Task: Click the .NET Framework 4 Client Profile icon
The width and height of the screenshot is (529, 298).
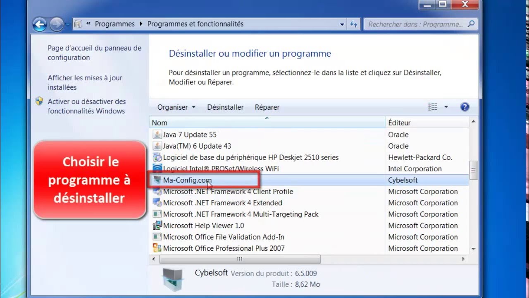Action: tap(157, 192)
